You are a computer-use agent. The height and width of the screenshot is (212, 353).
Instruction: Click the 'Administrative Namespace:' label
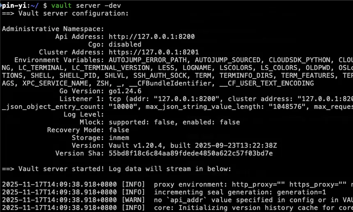(53, 29)
